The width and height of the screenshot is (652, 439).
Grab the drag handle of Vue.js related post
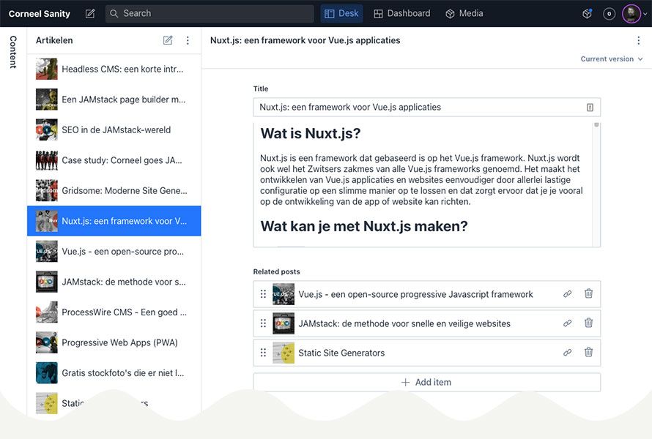tap(263, 294)
